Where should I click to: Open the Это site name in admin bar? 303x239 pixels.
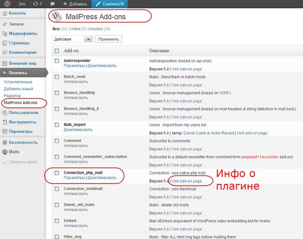(x=22, y=4)
